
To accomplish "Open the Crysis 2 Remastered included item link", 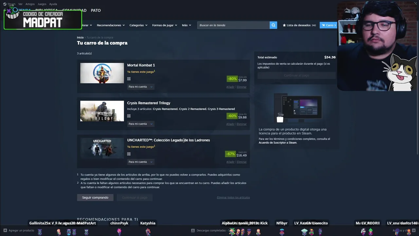I will coord(192,109).
